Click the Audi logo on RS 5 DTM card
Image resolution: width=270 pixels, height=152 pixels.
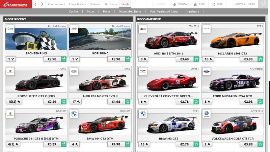(143, 29)
